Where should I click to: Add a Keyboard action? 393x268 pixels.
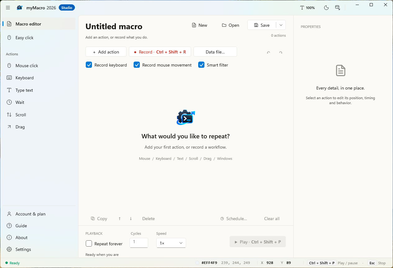pyautogui.click(x=39, y=78)
